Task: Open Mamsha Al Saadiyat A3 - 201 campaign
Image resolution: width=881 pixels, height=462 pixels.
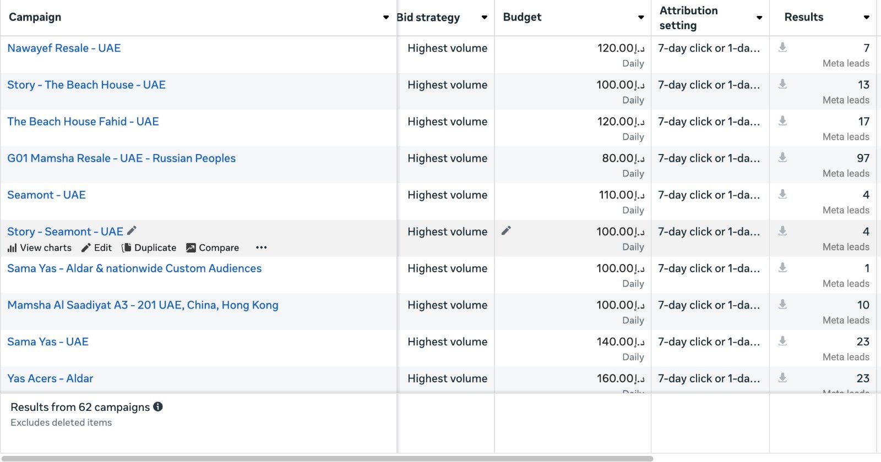Action: tap(143, 305)
